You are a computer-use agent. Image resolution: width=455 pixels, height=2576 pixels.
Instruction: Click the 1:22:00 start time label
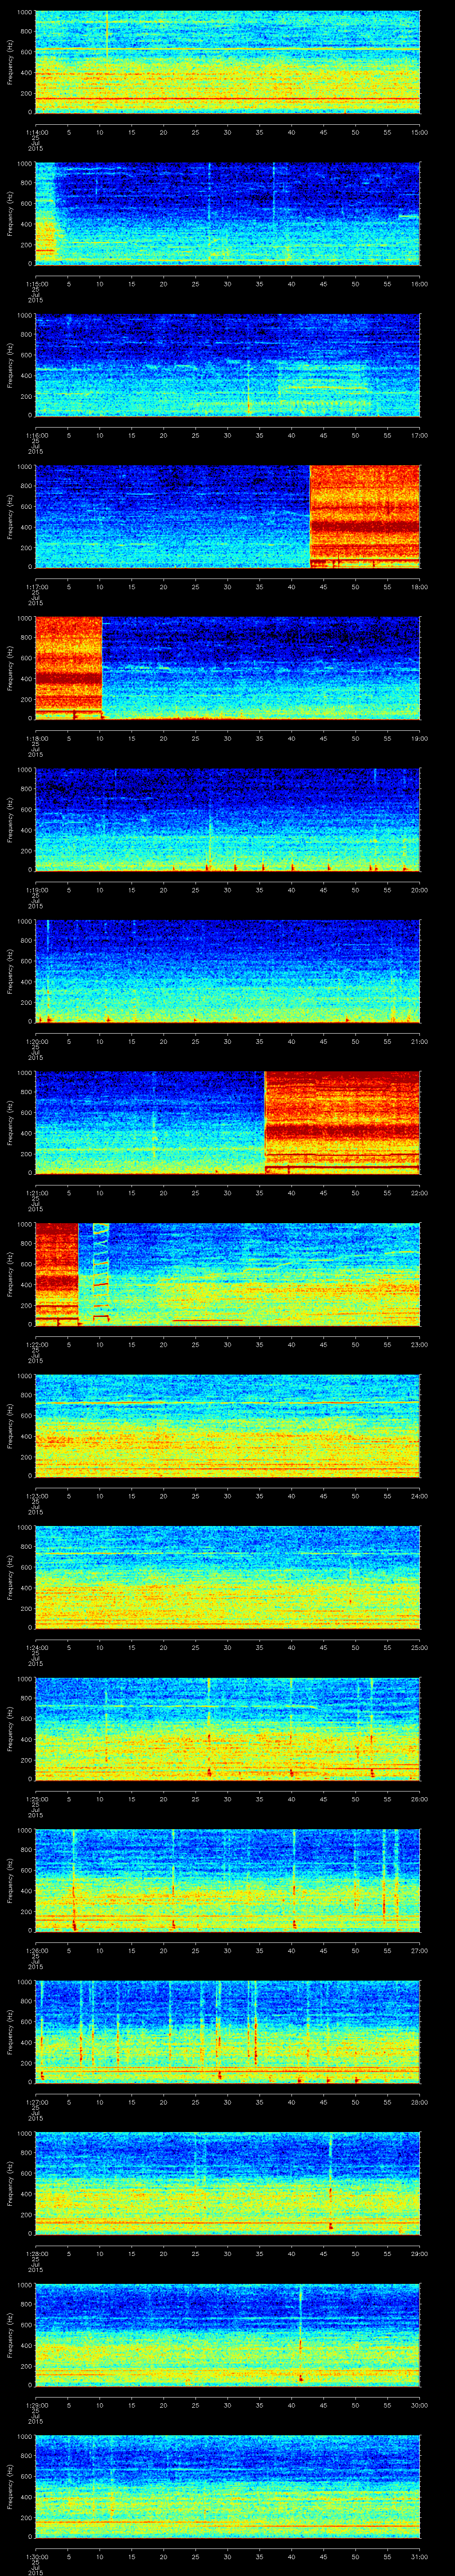36,1344
